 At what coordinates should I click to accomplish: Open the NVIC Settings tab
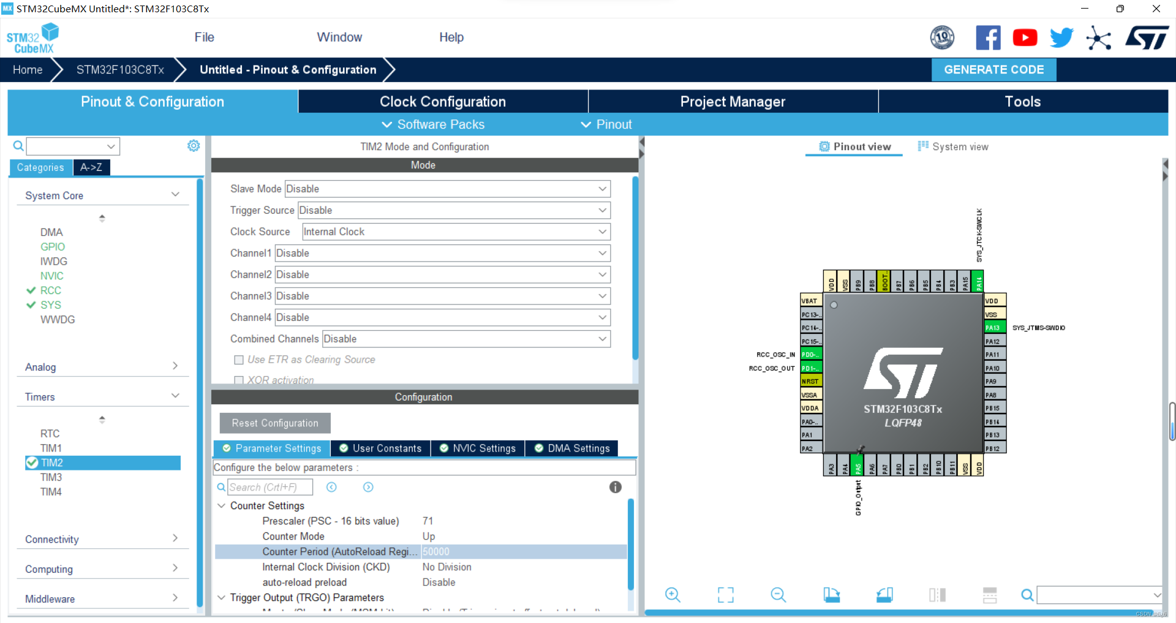click(478, 448)
